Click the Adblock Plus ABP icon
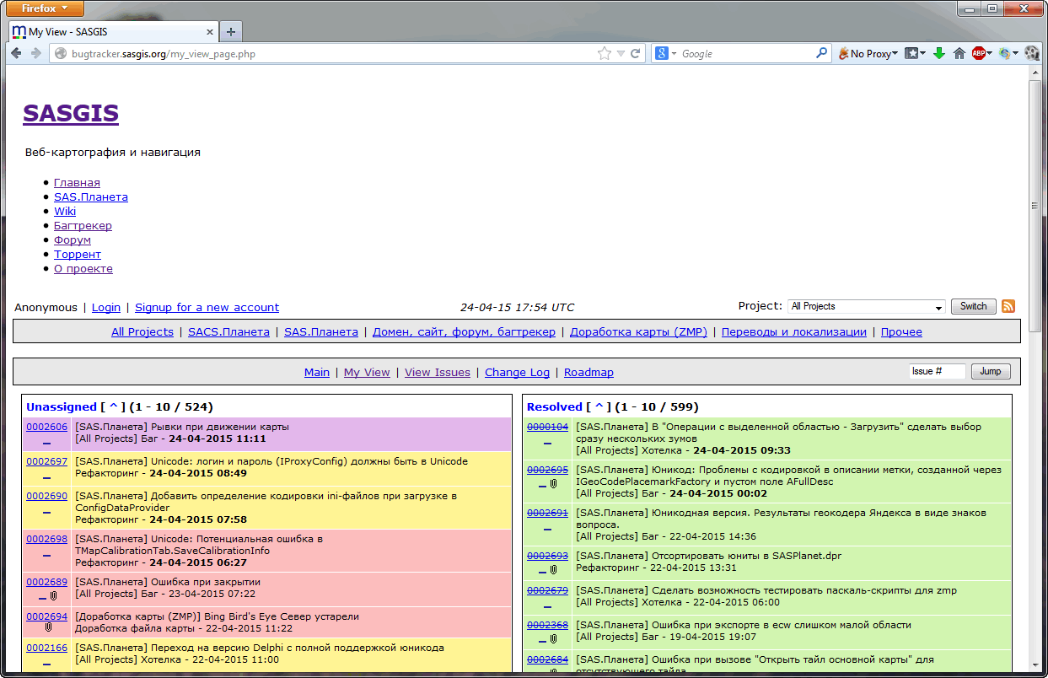The image size is (1048, 678). pos(978,53)
